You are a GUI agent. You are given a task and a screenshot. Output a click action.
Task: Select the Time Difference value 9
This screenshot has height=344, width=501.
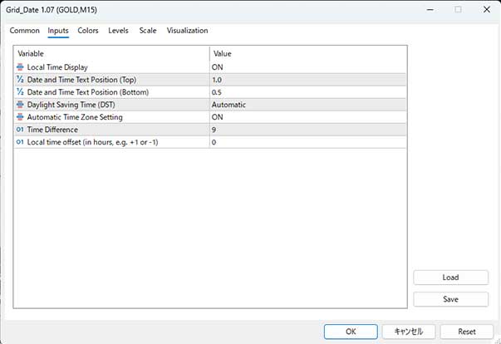click(x=308, y=130)
